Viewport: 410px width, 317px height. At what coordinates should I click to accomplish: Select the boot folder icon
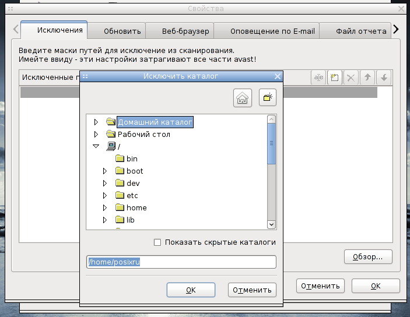coord(120,171)
